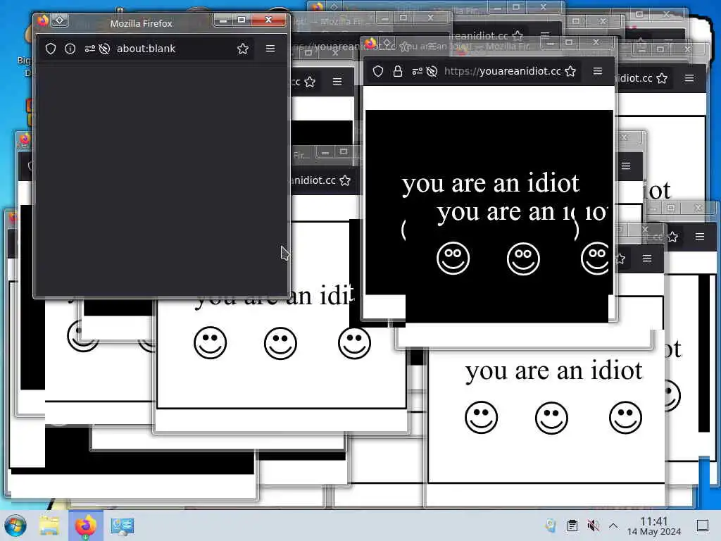Click the show desktop button in the taskbar
The image size is (721, 541).
pyautogui.click(x=703, y=526)
